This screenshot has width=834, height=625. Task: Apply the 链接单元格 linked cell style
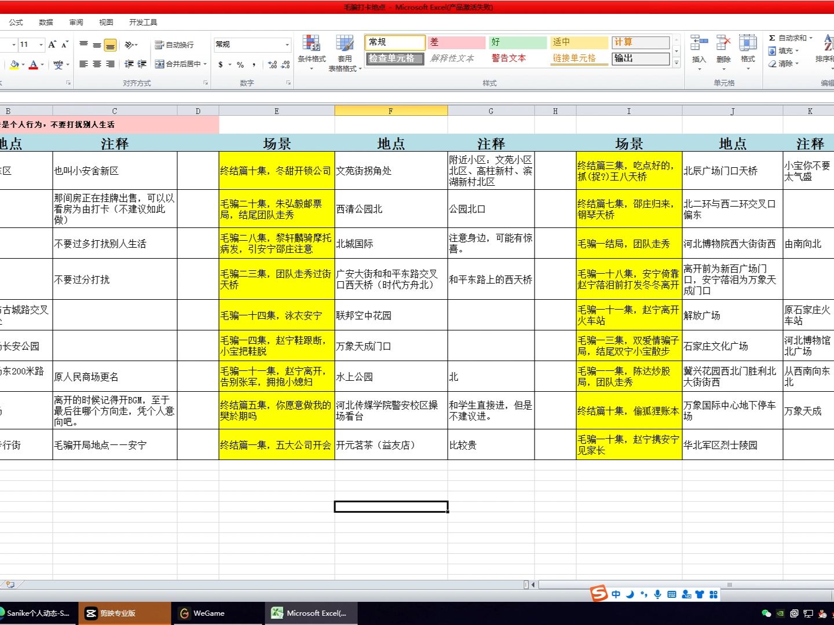[x=579, y=58]
